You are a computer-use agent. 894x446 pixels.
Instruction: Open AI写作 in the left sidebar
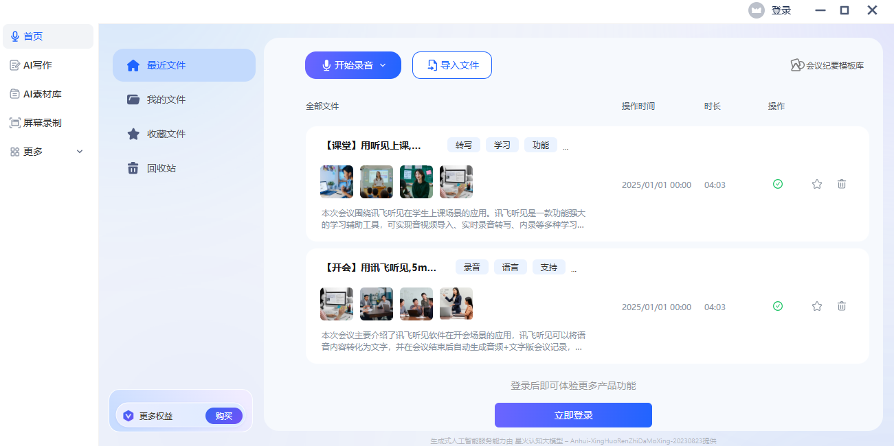pyautogui.click(x=37, y=65)
